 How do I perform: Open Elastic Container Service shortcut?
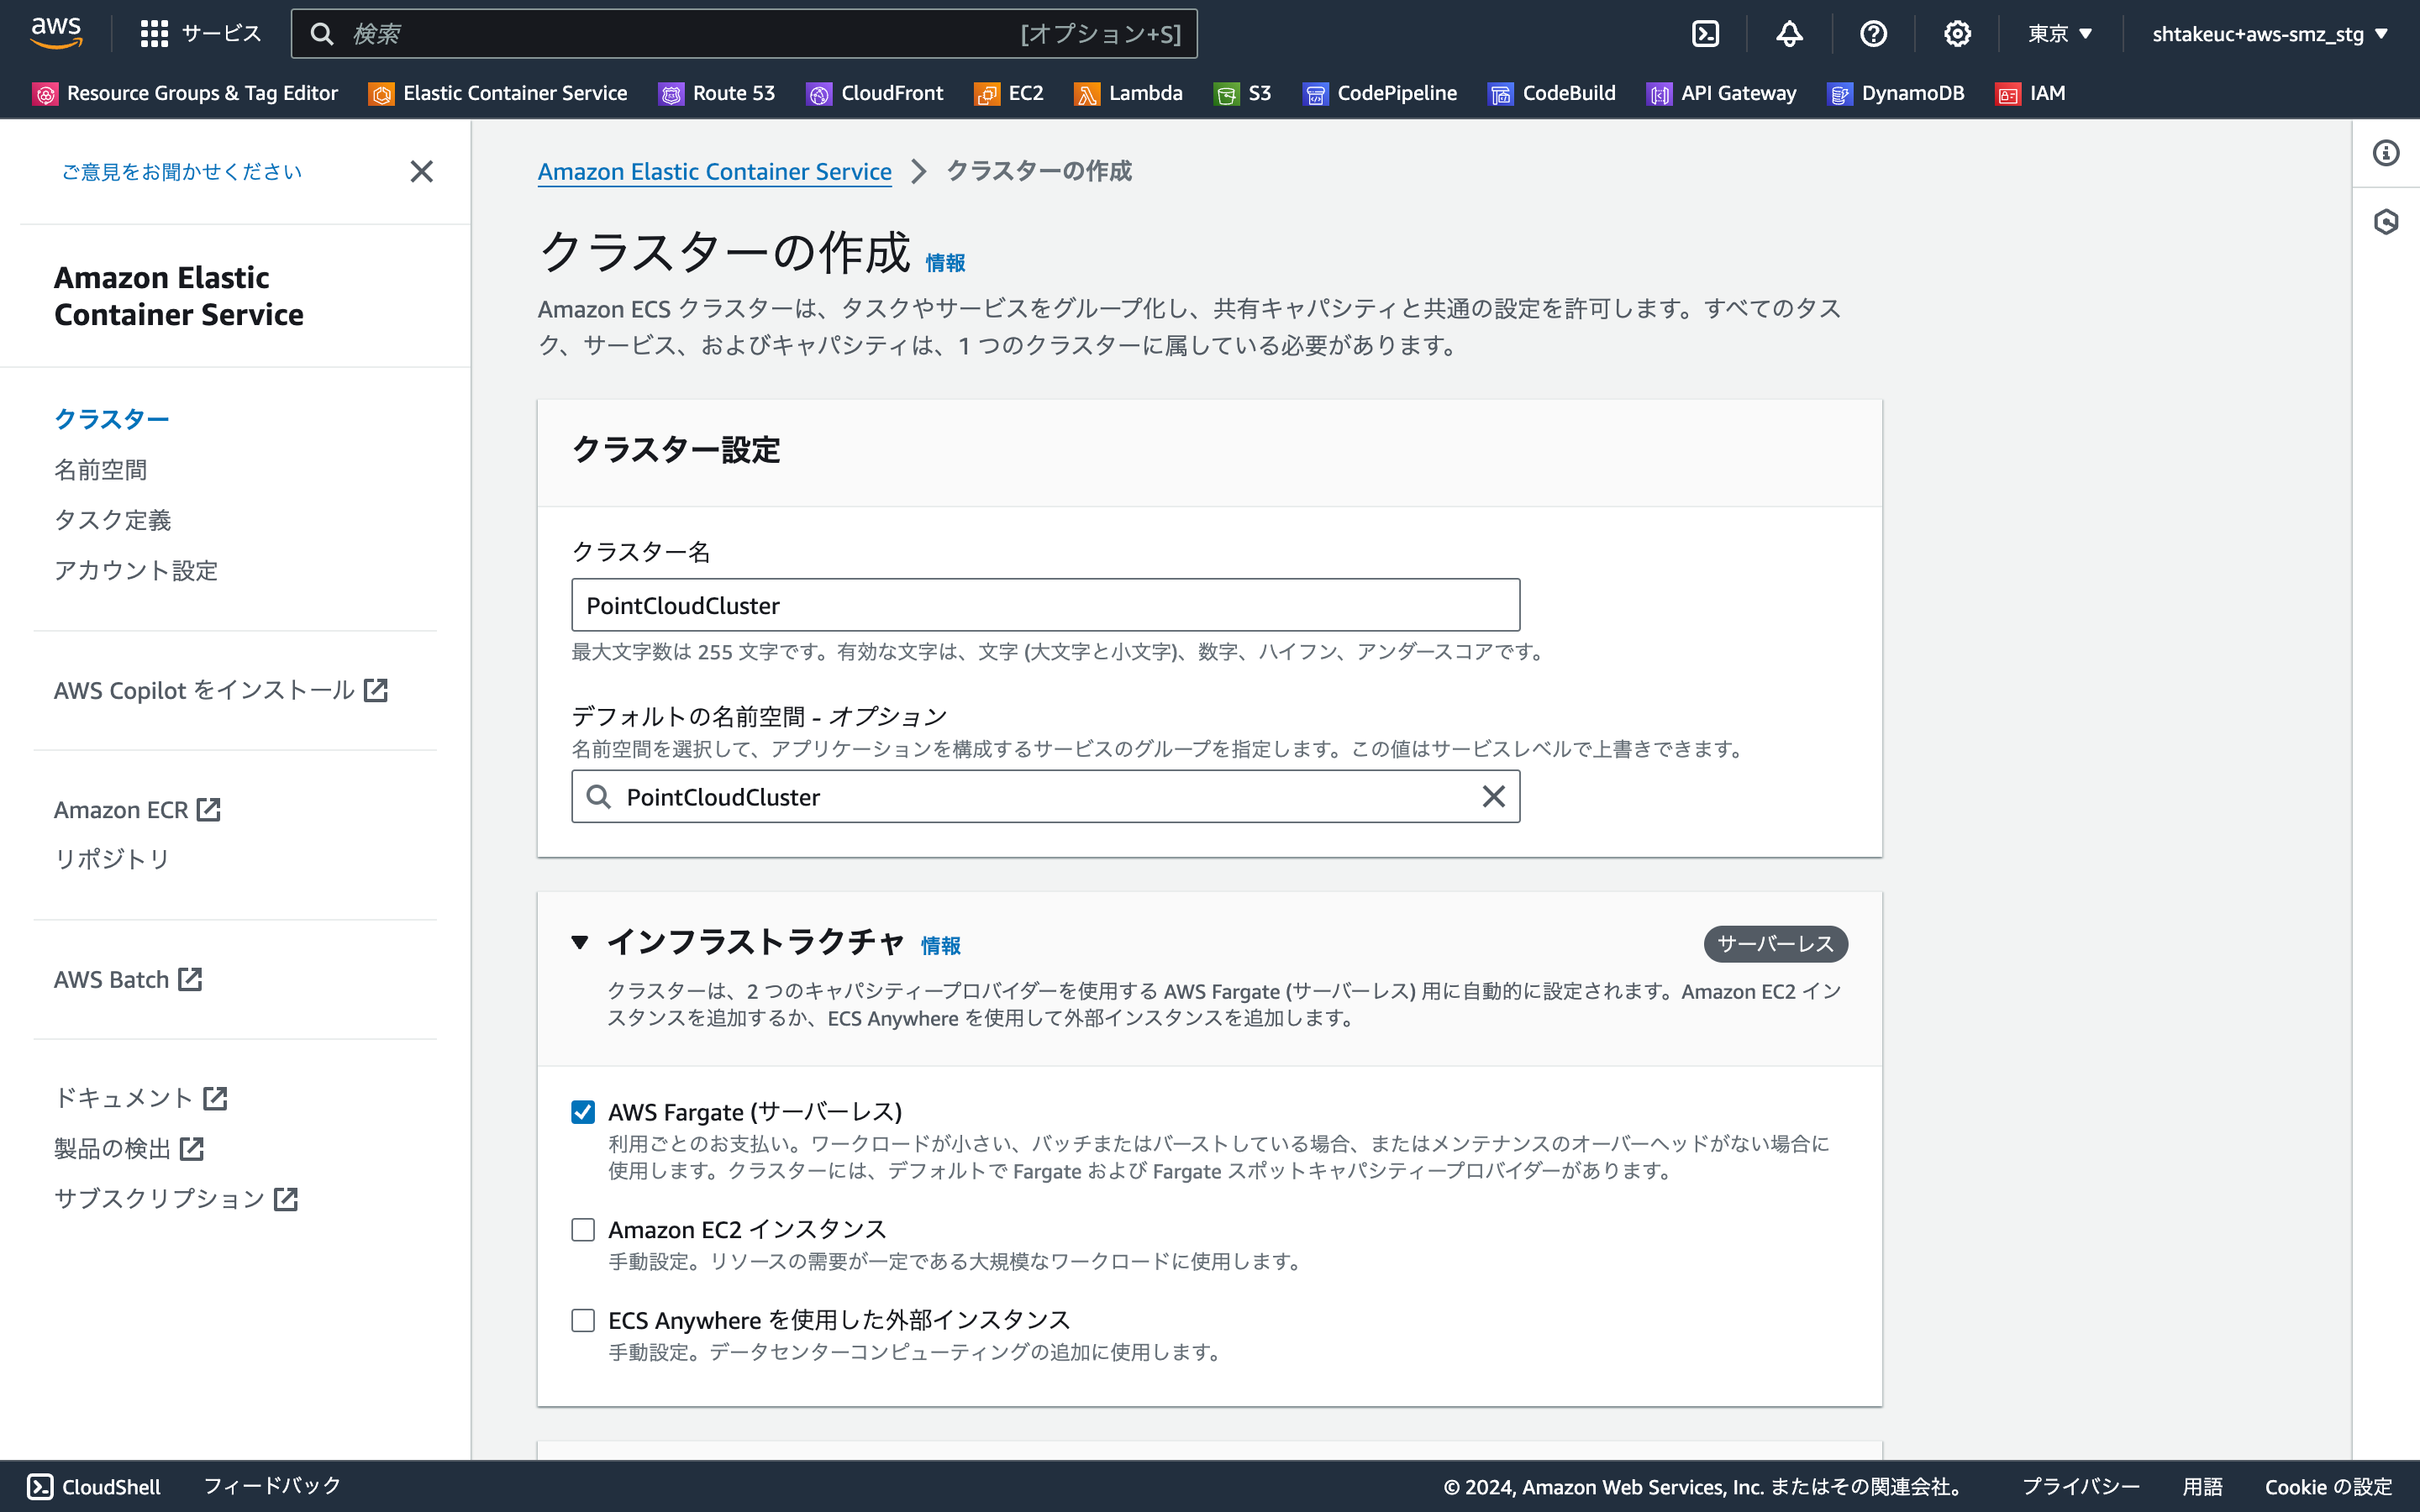pyautogui.click(x=498, y=93)
